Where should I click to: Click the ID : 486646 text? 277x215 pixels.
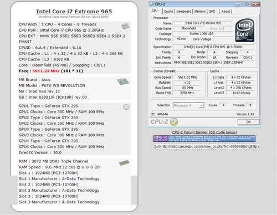[160, 114]
